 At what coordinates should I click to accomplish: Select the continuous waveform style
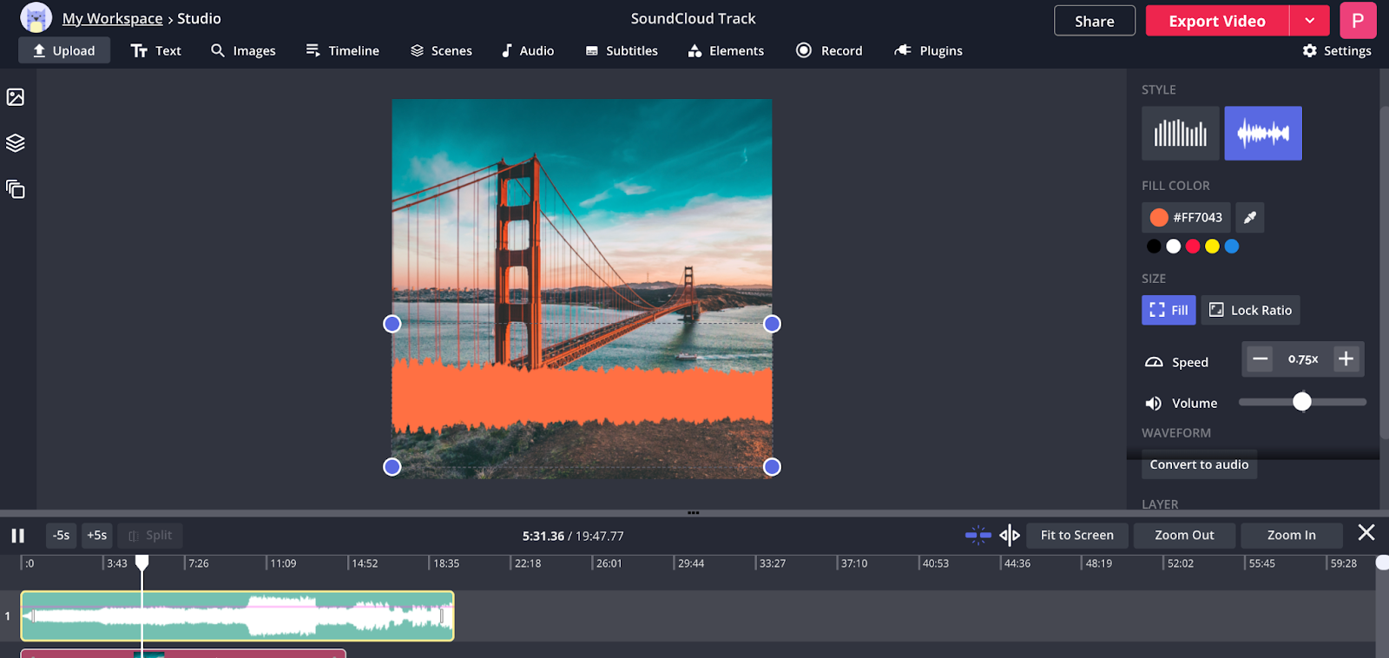pos(1263,134)
